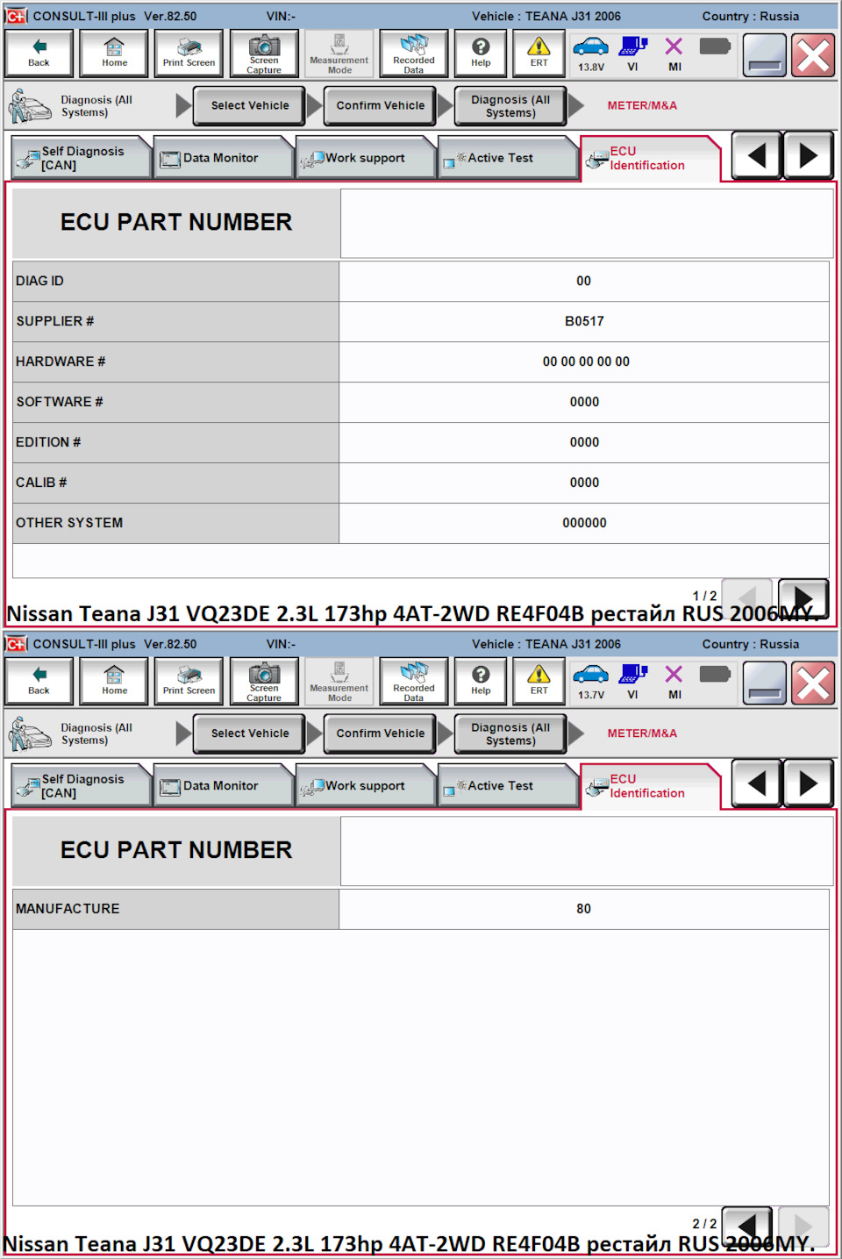Click Back button in top CONSULT window
Screen dimensions: 842x1259
pyautogui.click(x=39, y=53)
